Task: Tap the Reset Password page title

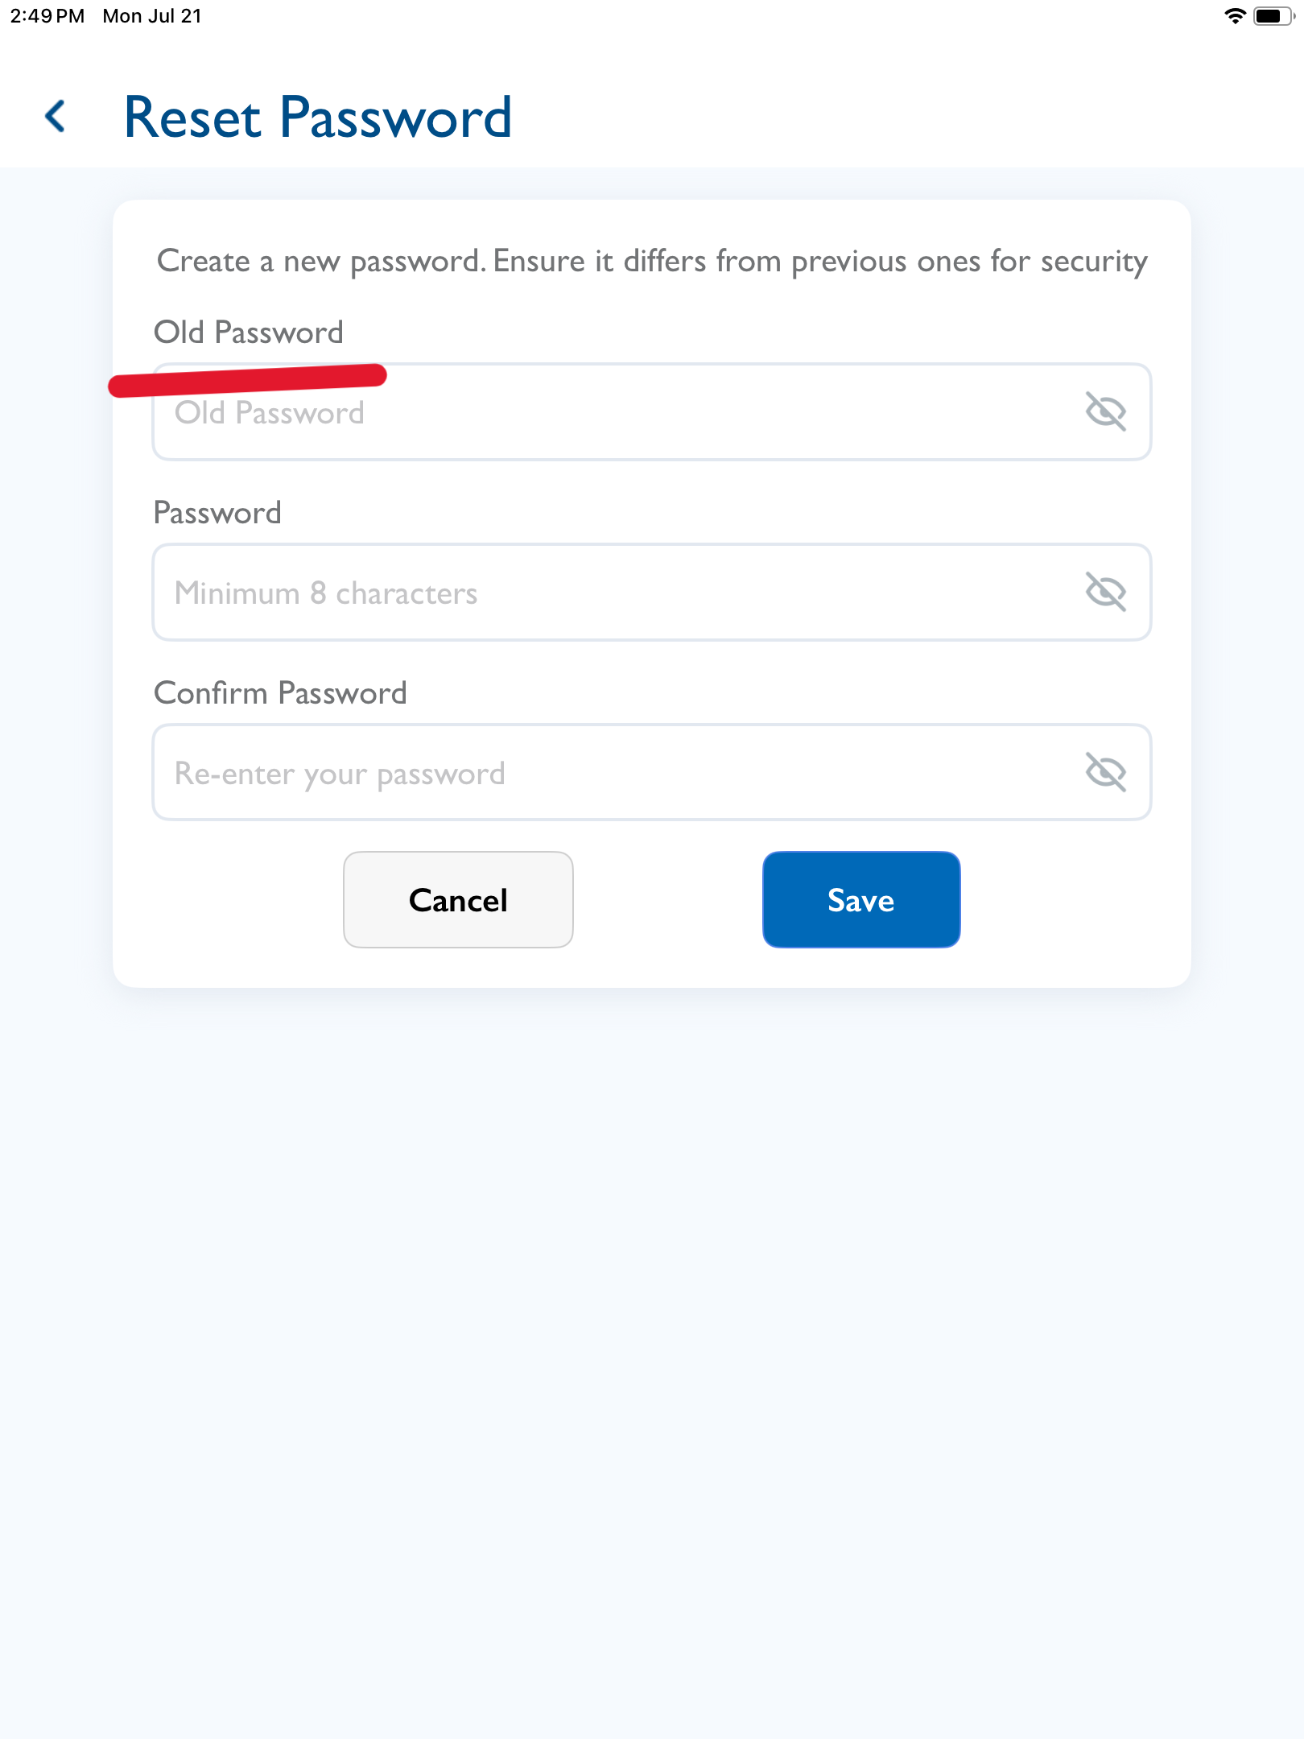Action: click(318, 118)
